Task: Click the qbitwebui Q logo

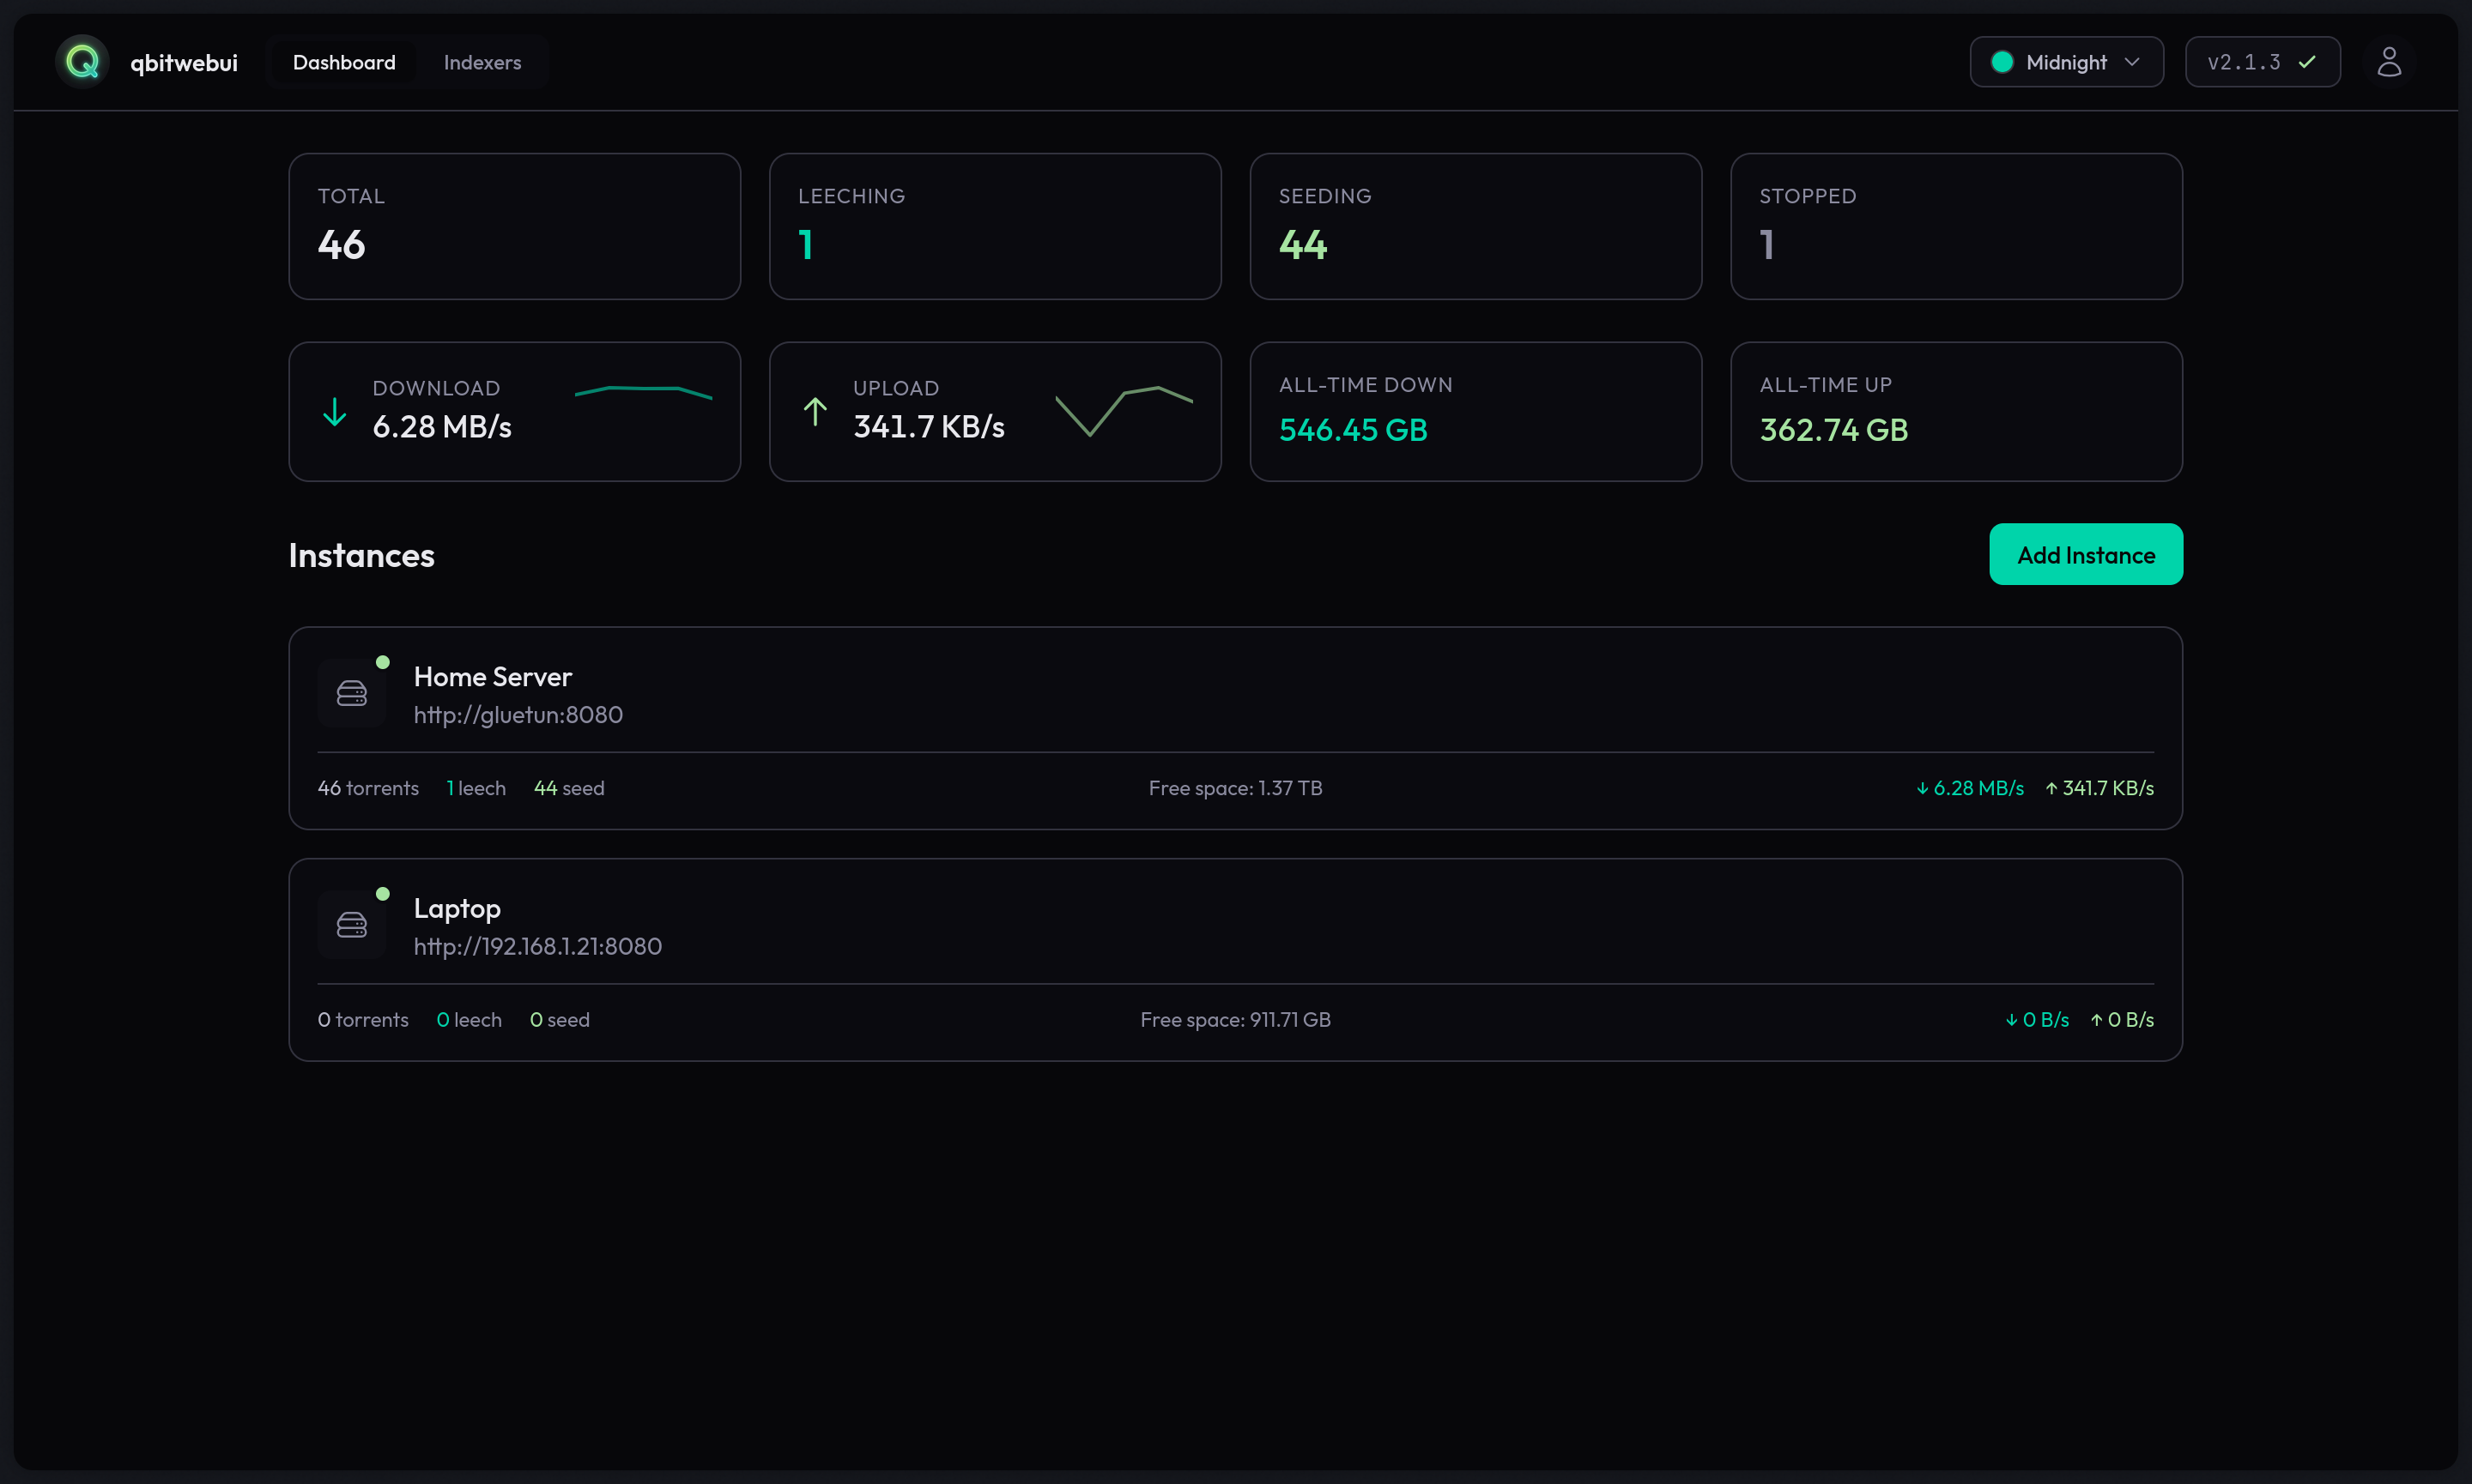Action: coord(81,61)
